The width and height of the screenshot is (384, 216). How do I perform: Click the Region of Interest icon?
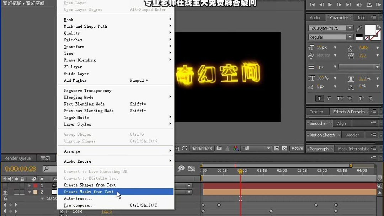pyautogui.click(x=184, y=148)
